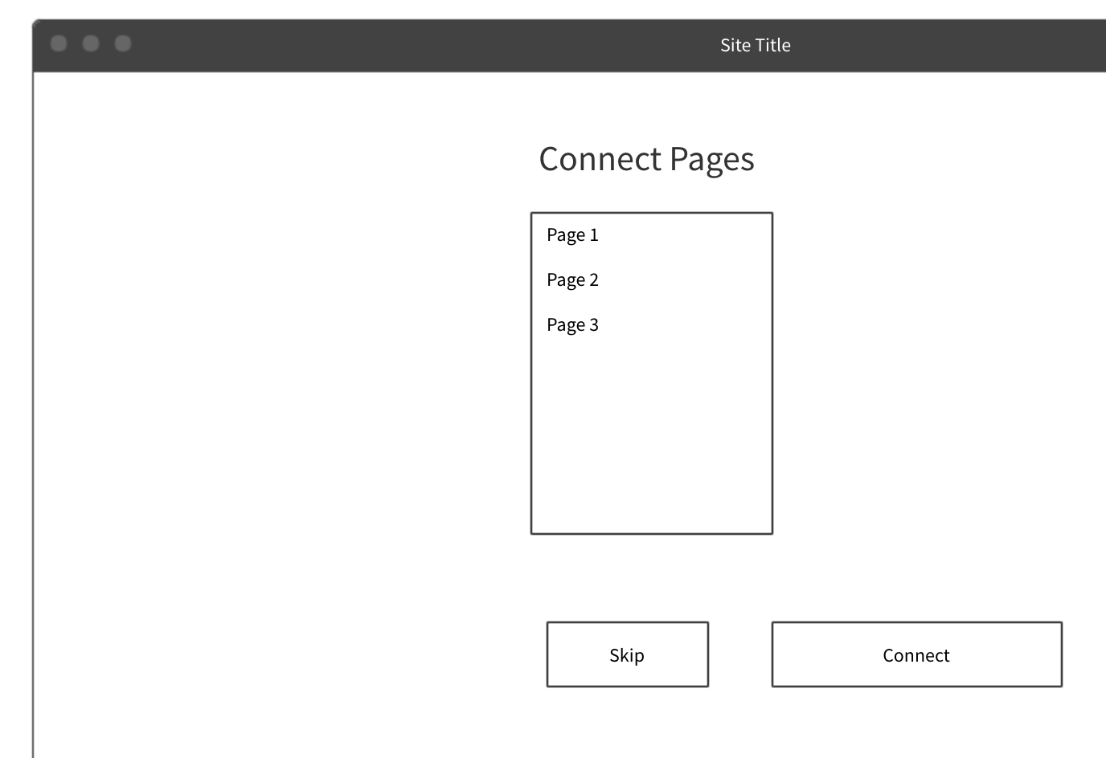1106x758 pixels.
Task: Select Page 1 from the list
Action: [x=571, y=234]
